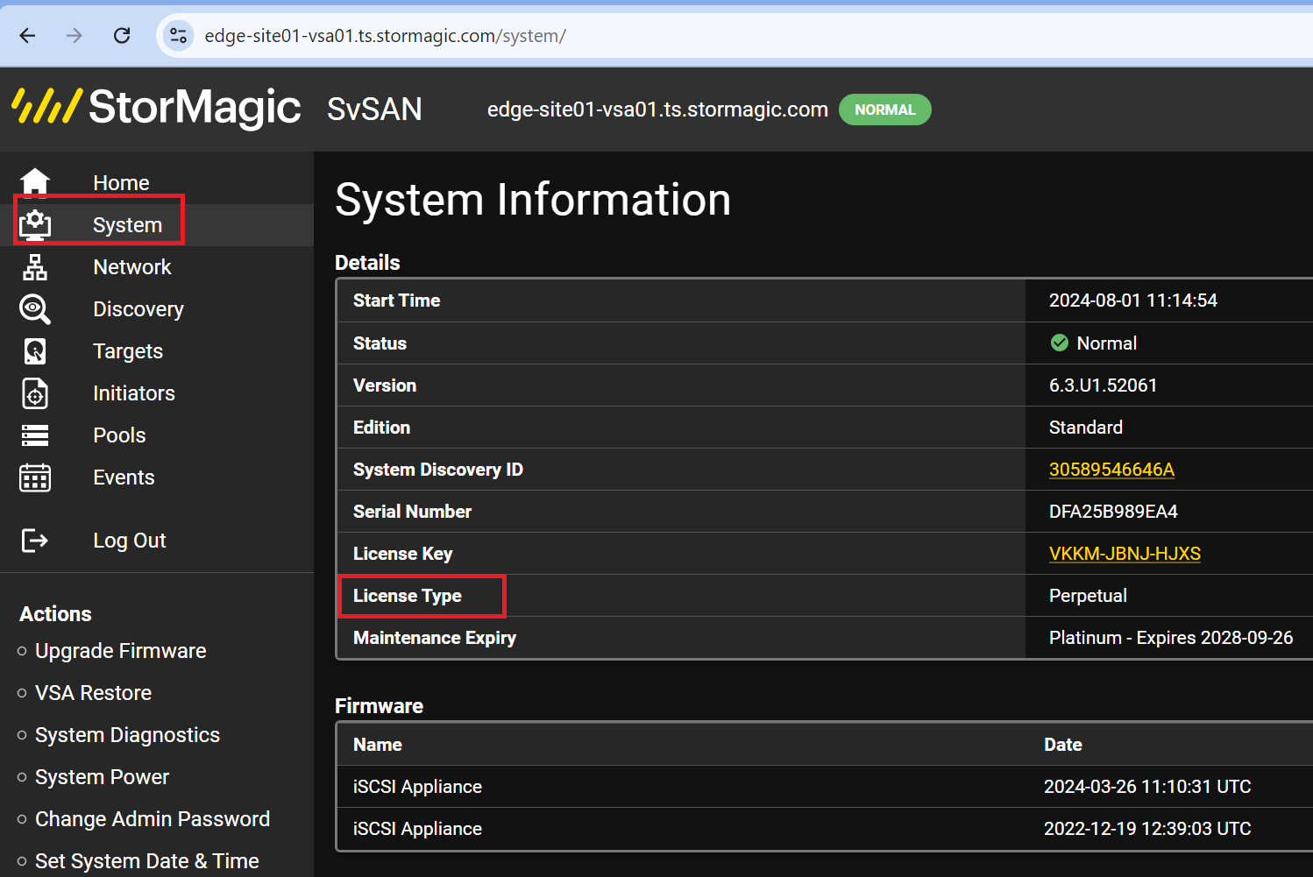Click the version value 6.3.U1.52061
This screenshot has width=1313, height=877.
(x=1103, y=385)
